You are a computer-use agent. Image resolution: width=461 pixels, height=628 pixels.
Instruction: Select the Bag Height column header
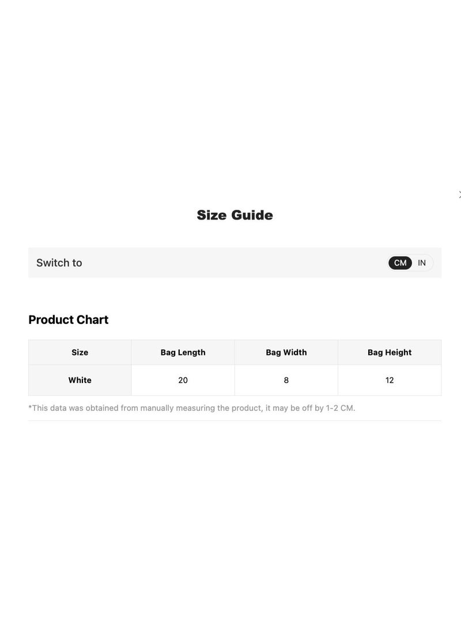(390, 353)
